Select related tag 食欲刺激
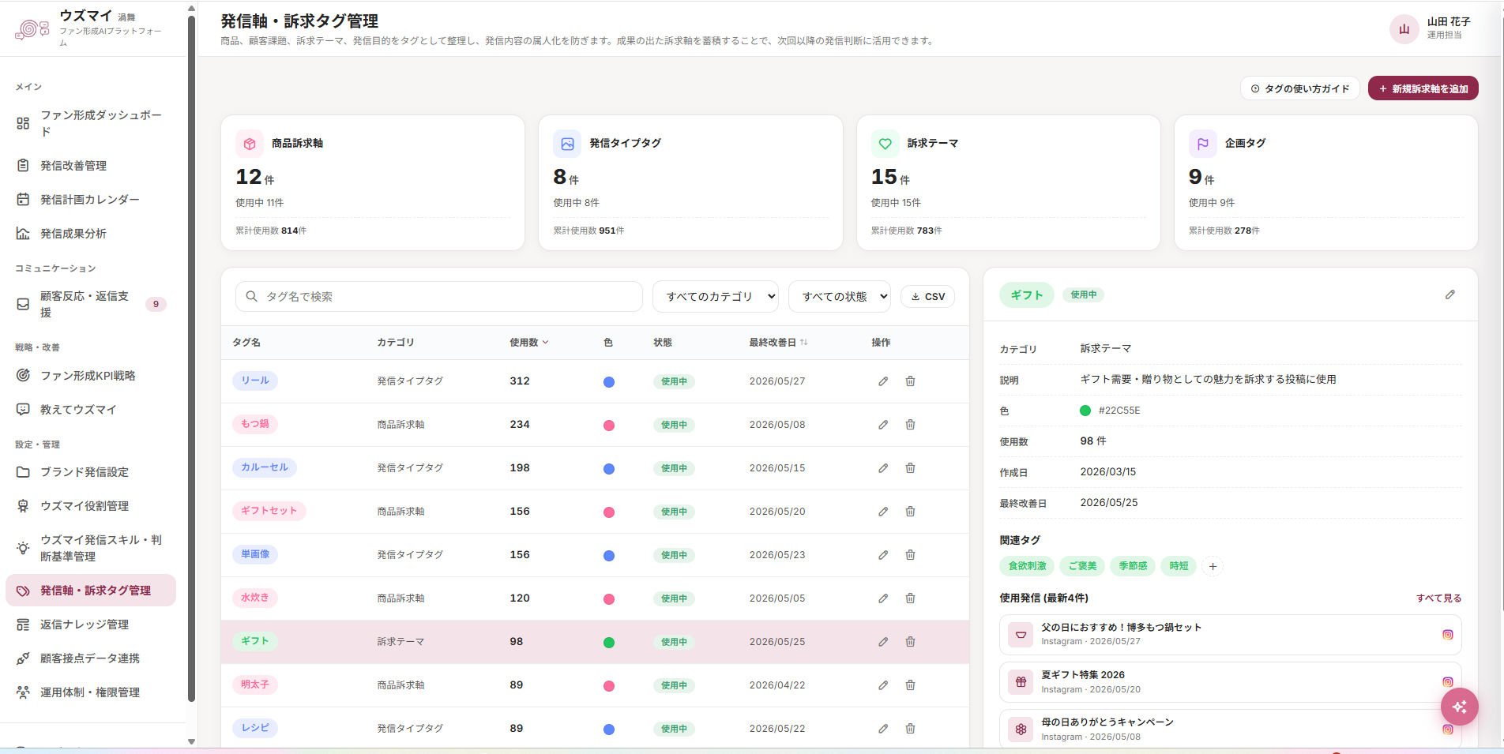 (1027, 566)
